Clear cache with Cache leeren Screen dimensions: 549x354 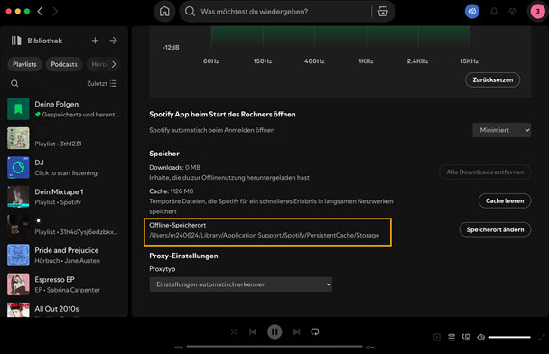coord(505,201)
